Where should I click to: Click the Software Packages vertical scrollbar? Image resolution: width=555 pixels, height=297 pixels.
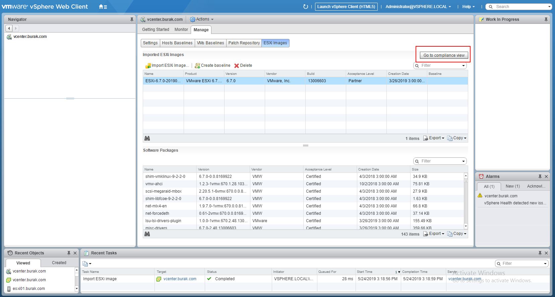[466, 201]
